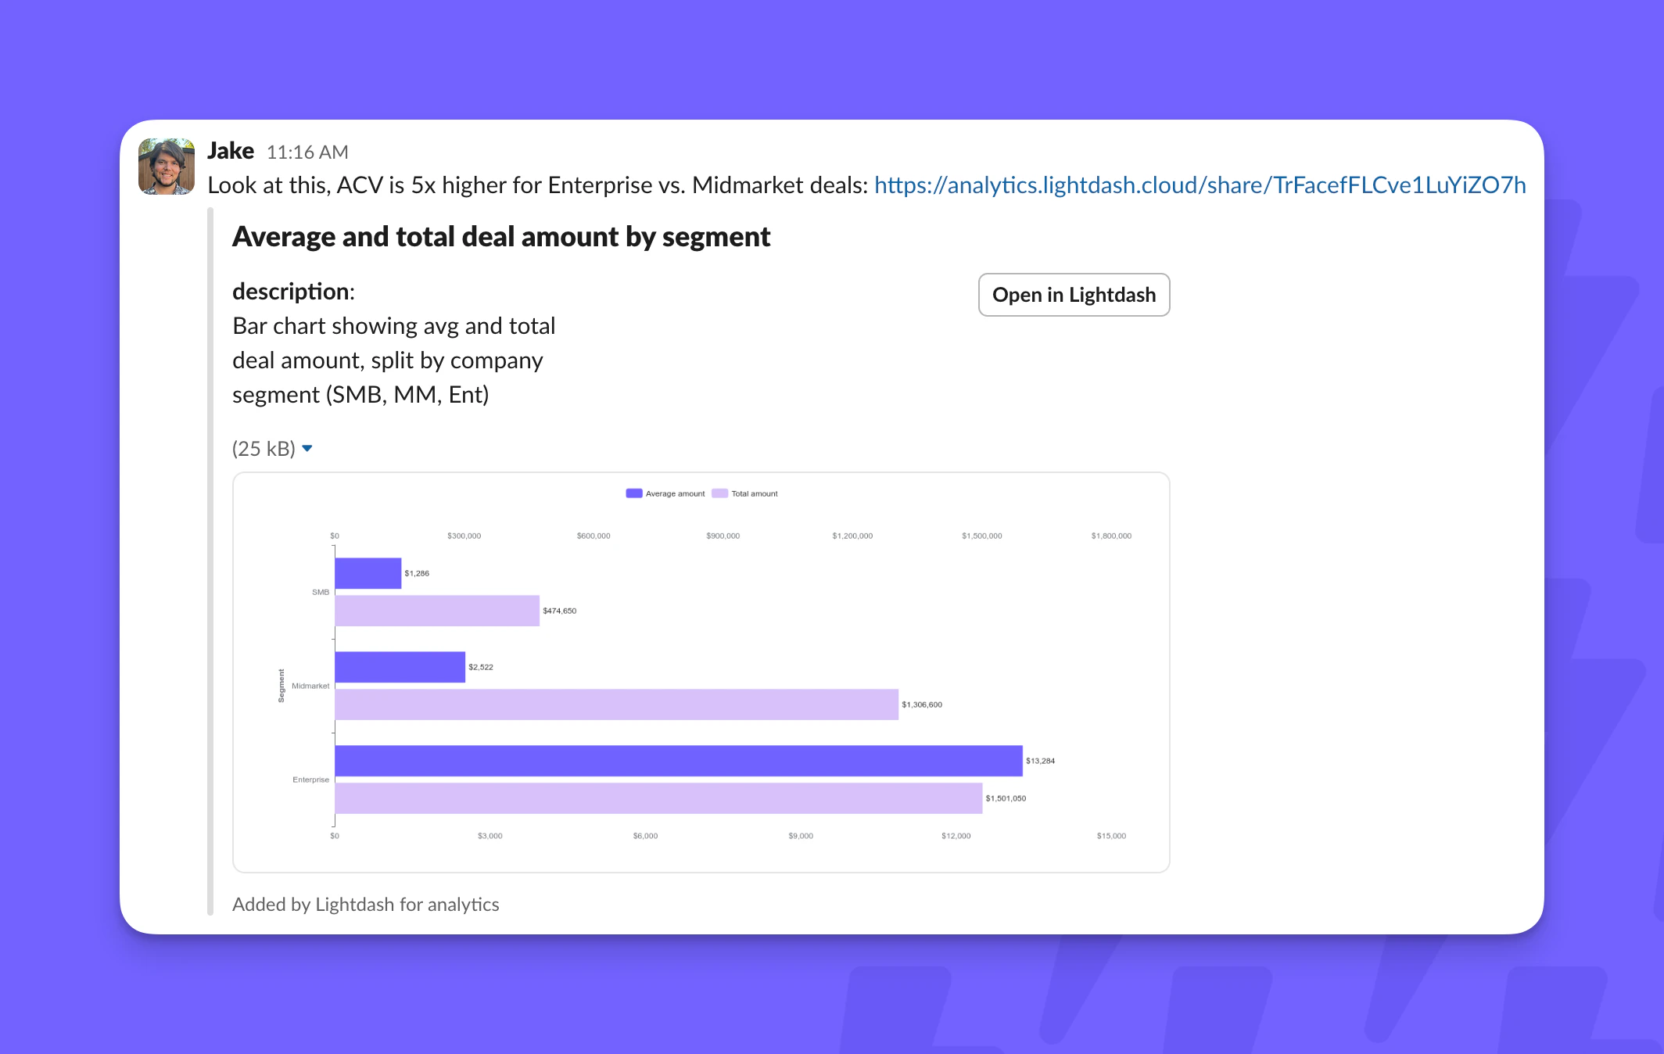
Task: Click the Enterprise total amount bar
Action: point(658,798)
